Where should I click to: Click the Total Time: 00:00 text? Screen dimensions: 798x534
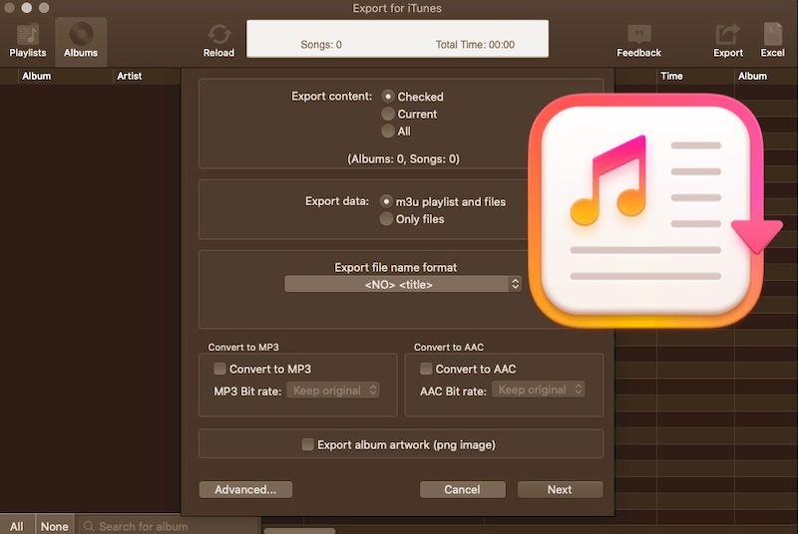[x=475, y=45]
